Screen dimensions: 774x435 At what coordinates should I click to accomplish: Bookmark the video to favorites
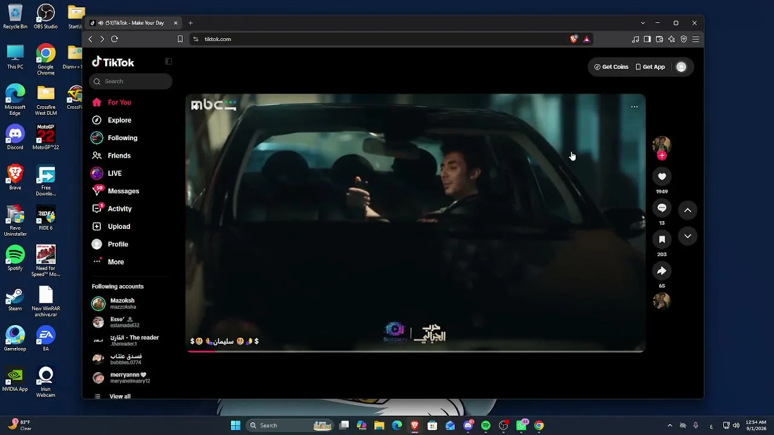click(x=662, y=239)
